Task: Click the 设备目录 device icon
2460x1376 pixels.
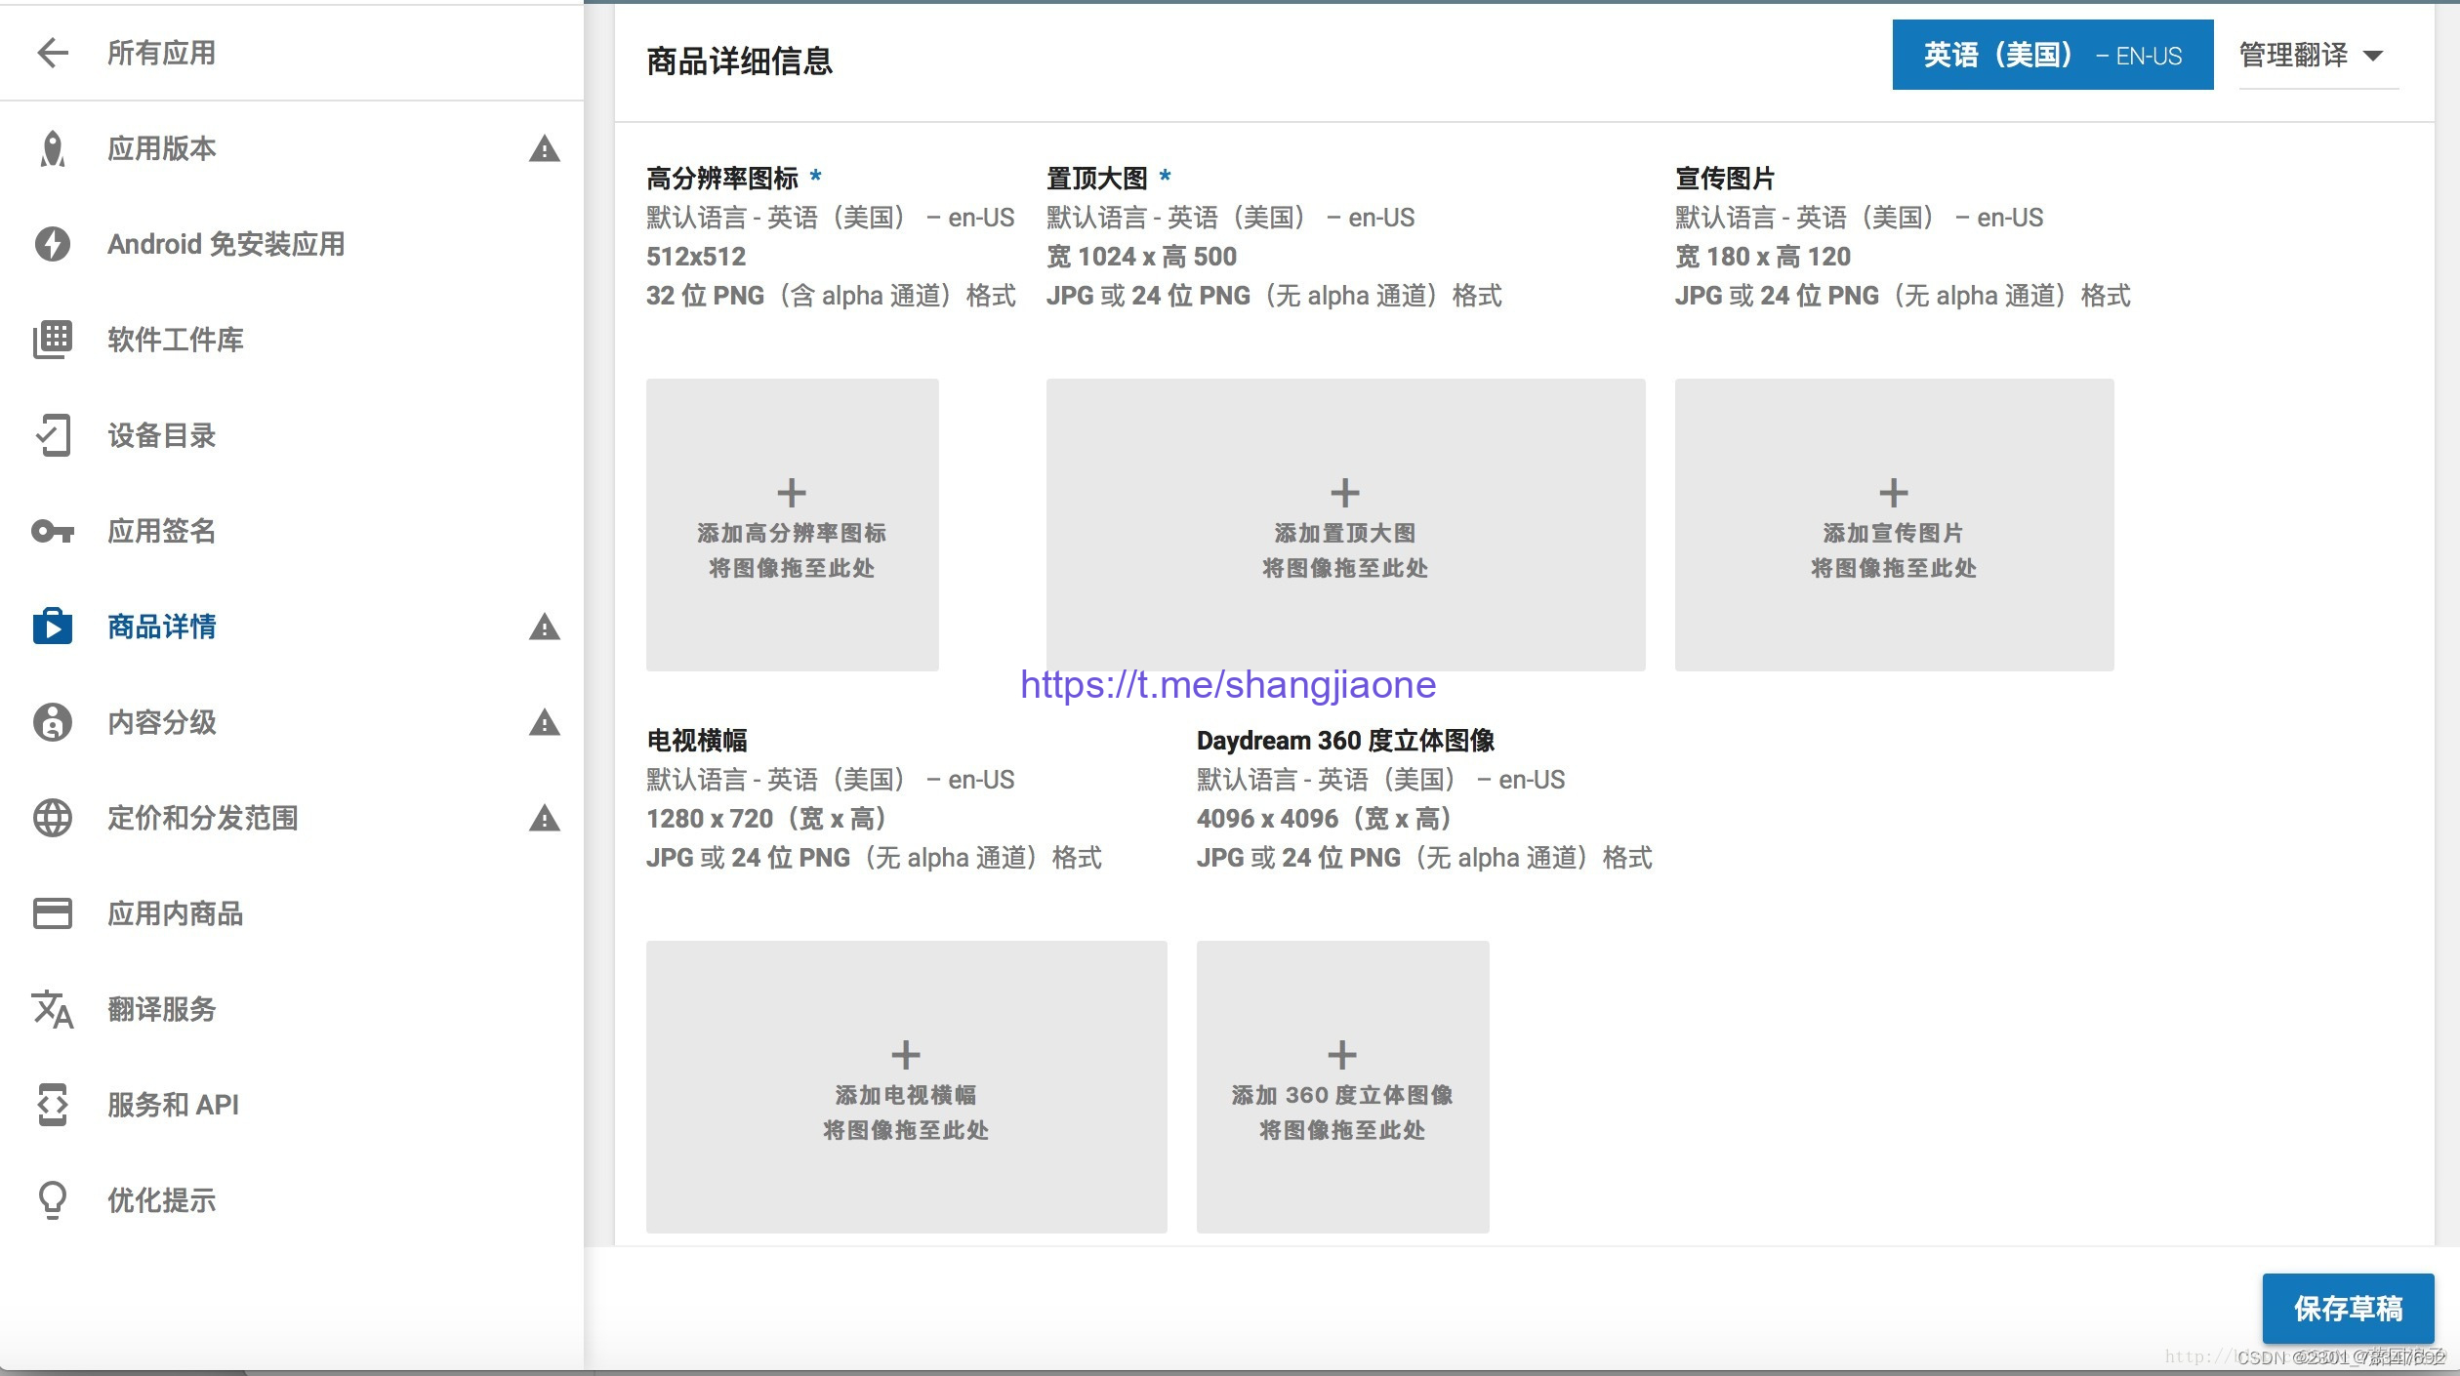Action: click(53, 435)
